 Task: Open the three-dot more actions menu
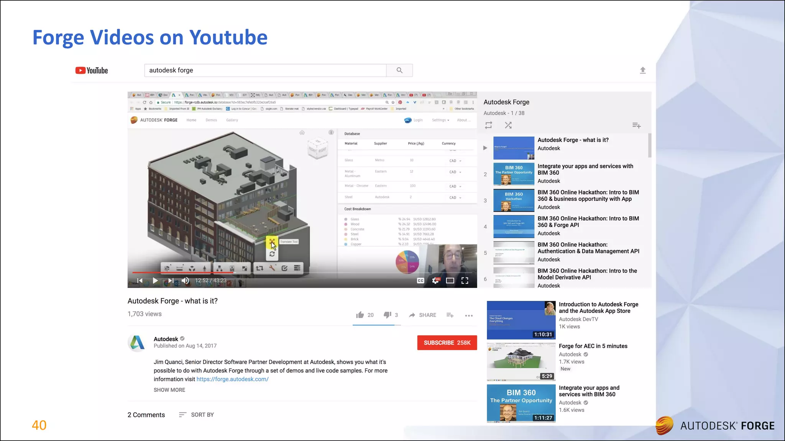click(469, 315)
